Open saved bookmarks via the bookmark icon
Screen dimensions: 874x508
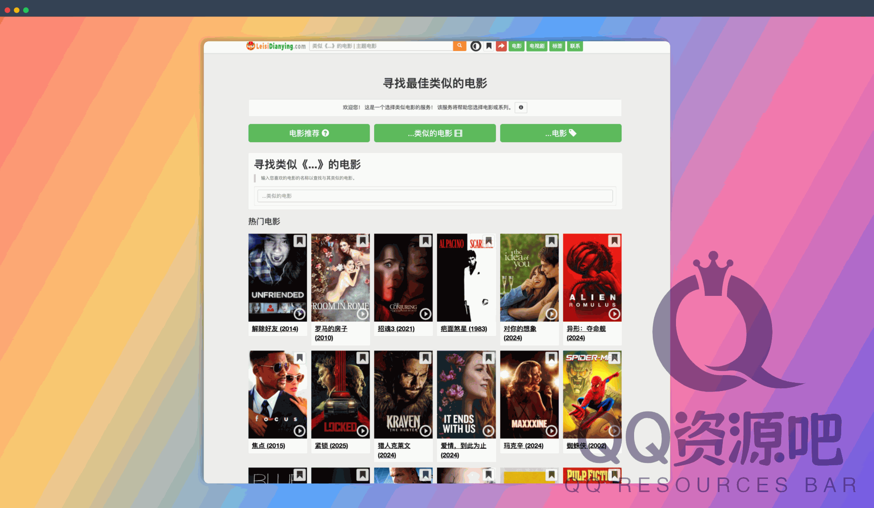[488, 46]
